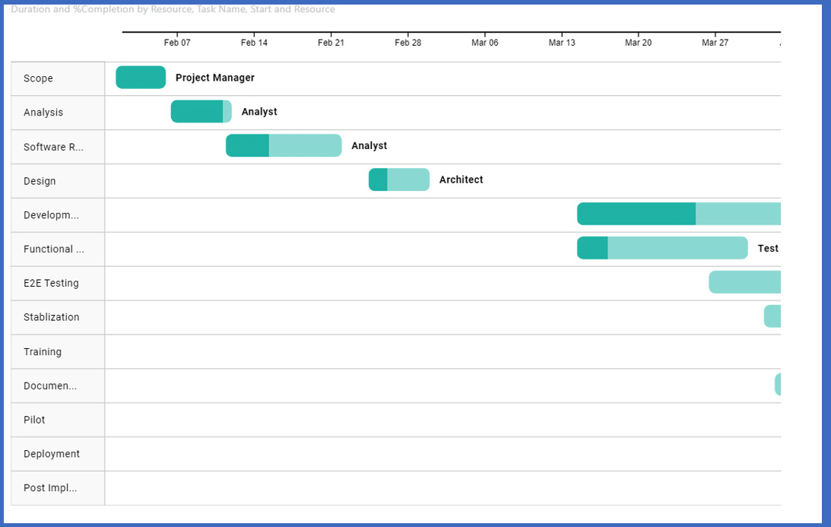The image size is (831, 527).
Task: Click the Documentation task bar
Action: [778, 385]
